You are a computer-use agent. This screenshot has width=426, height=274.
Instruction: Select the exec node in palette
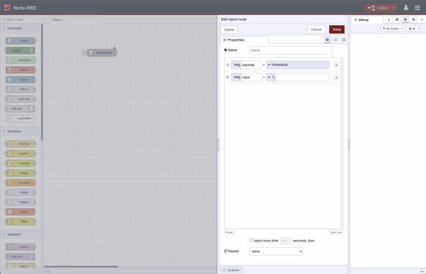20,212
